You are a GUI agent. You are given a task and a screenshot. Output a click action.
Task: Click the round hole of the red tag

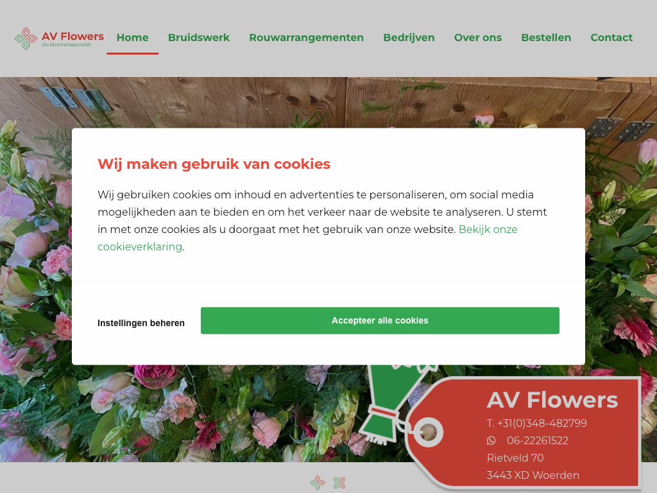pyautogui.click(x=428, y=432)
